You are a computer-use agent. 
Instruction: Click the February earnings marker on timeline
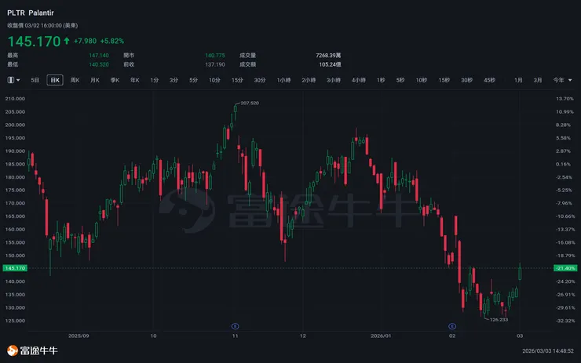452,326
